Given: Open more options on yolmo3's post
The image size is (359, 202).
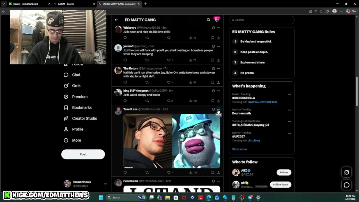Looking at the screenshot, I should (x=218, y=46).
